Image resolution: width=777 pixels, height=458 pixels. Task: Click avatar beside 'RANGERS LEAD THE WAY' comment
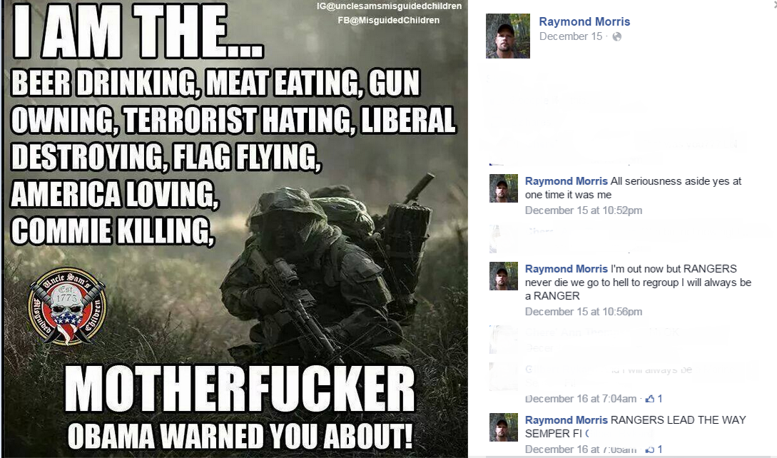tap(504, 427)
